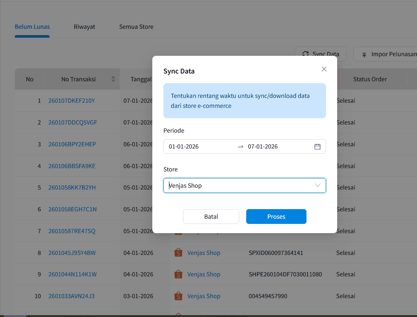The image size is (417, 317).
Task: Click the Shopee icon in row 8
Action: click(x=179, y=253)
